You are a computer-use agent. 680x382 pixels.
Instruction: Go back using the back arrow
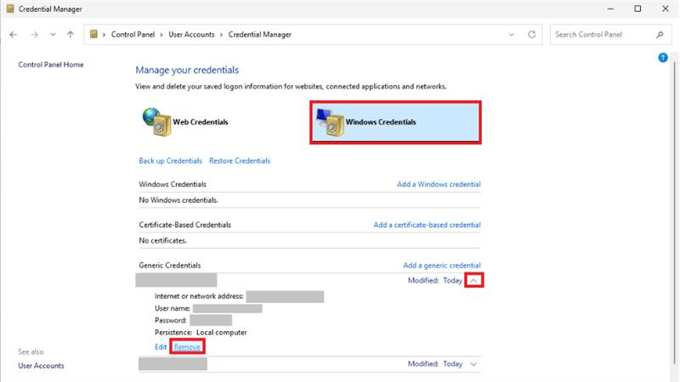tap(14, 35)
